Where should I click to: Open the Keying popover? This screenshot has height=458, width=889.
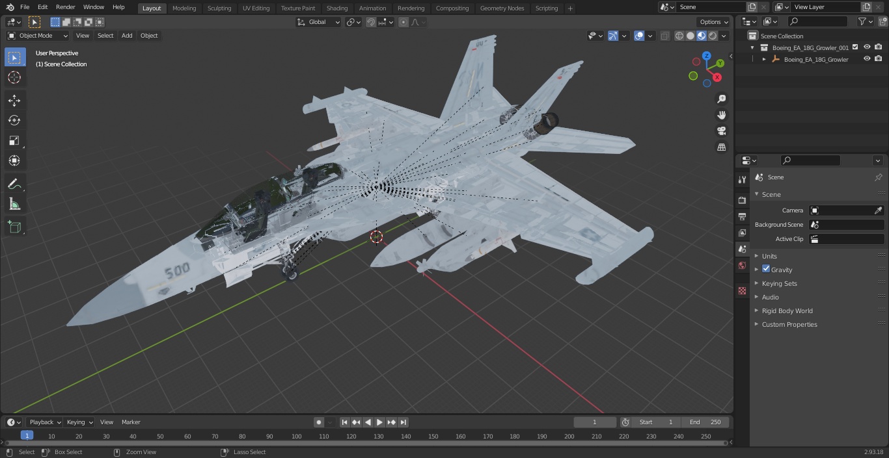[x=79, y=422]
